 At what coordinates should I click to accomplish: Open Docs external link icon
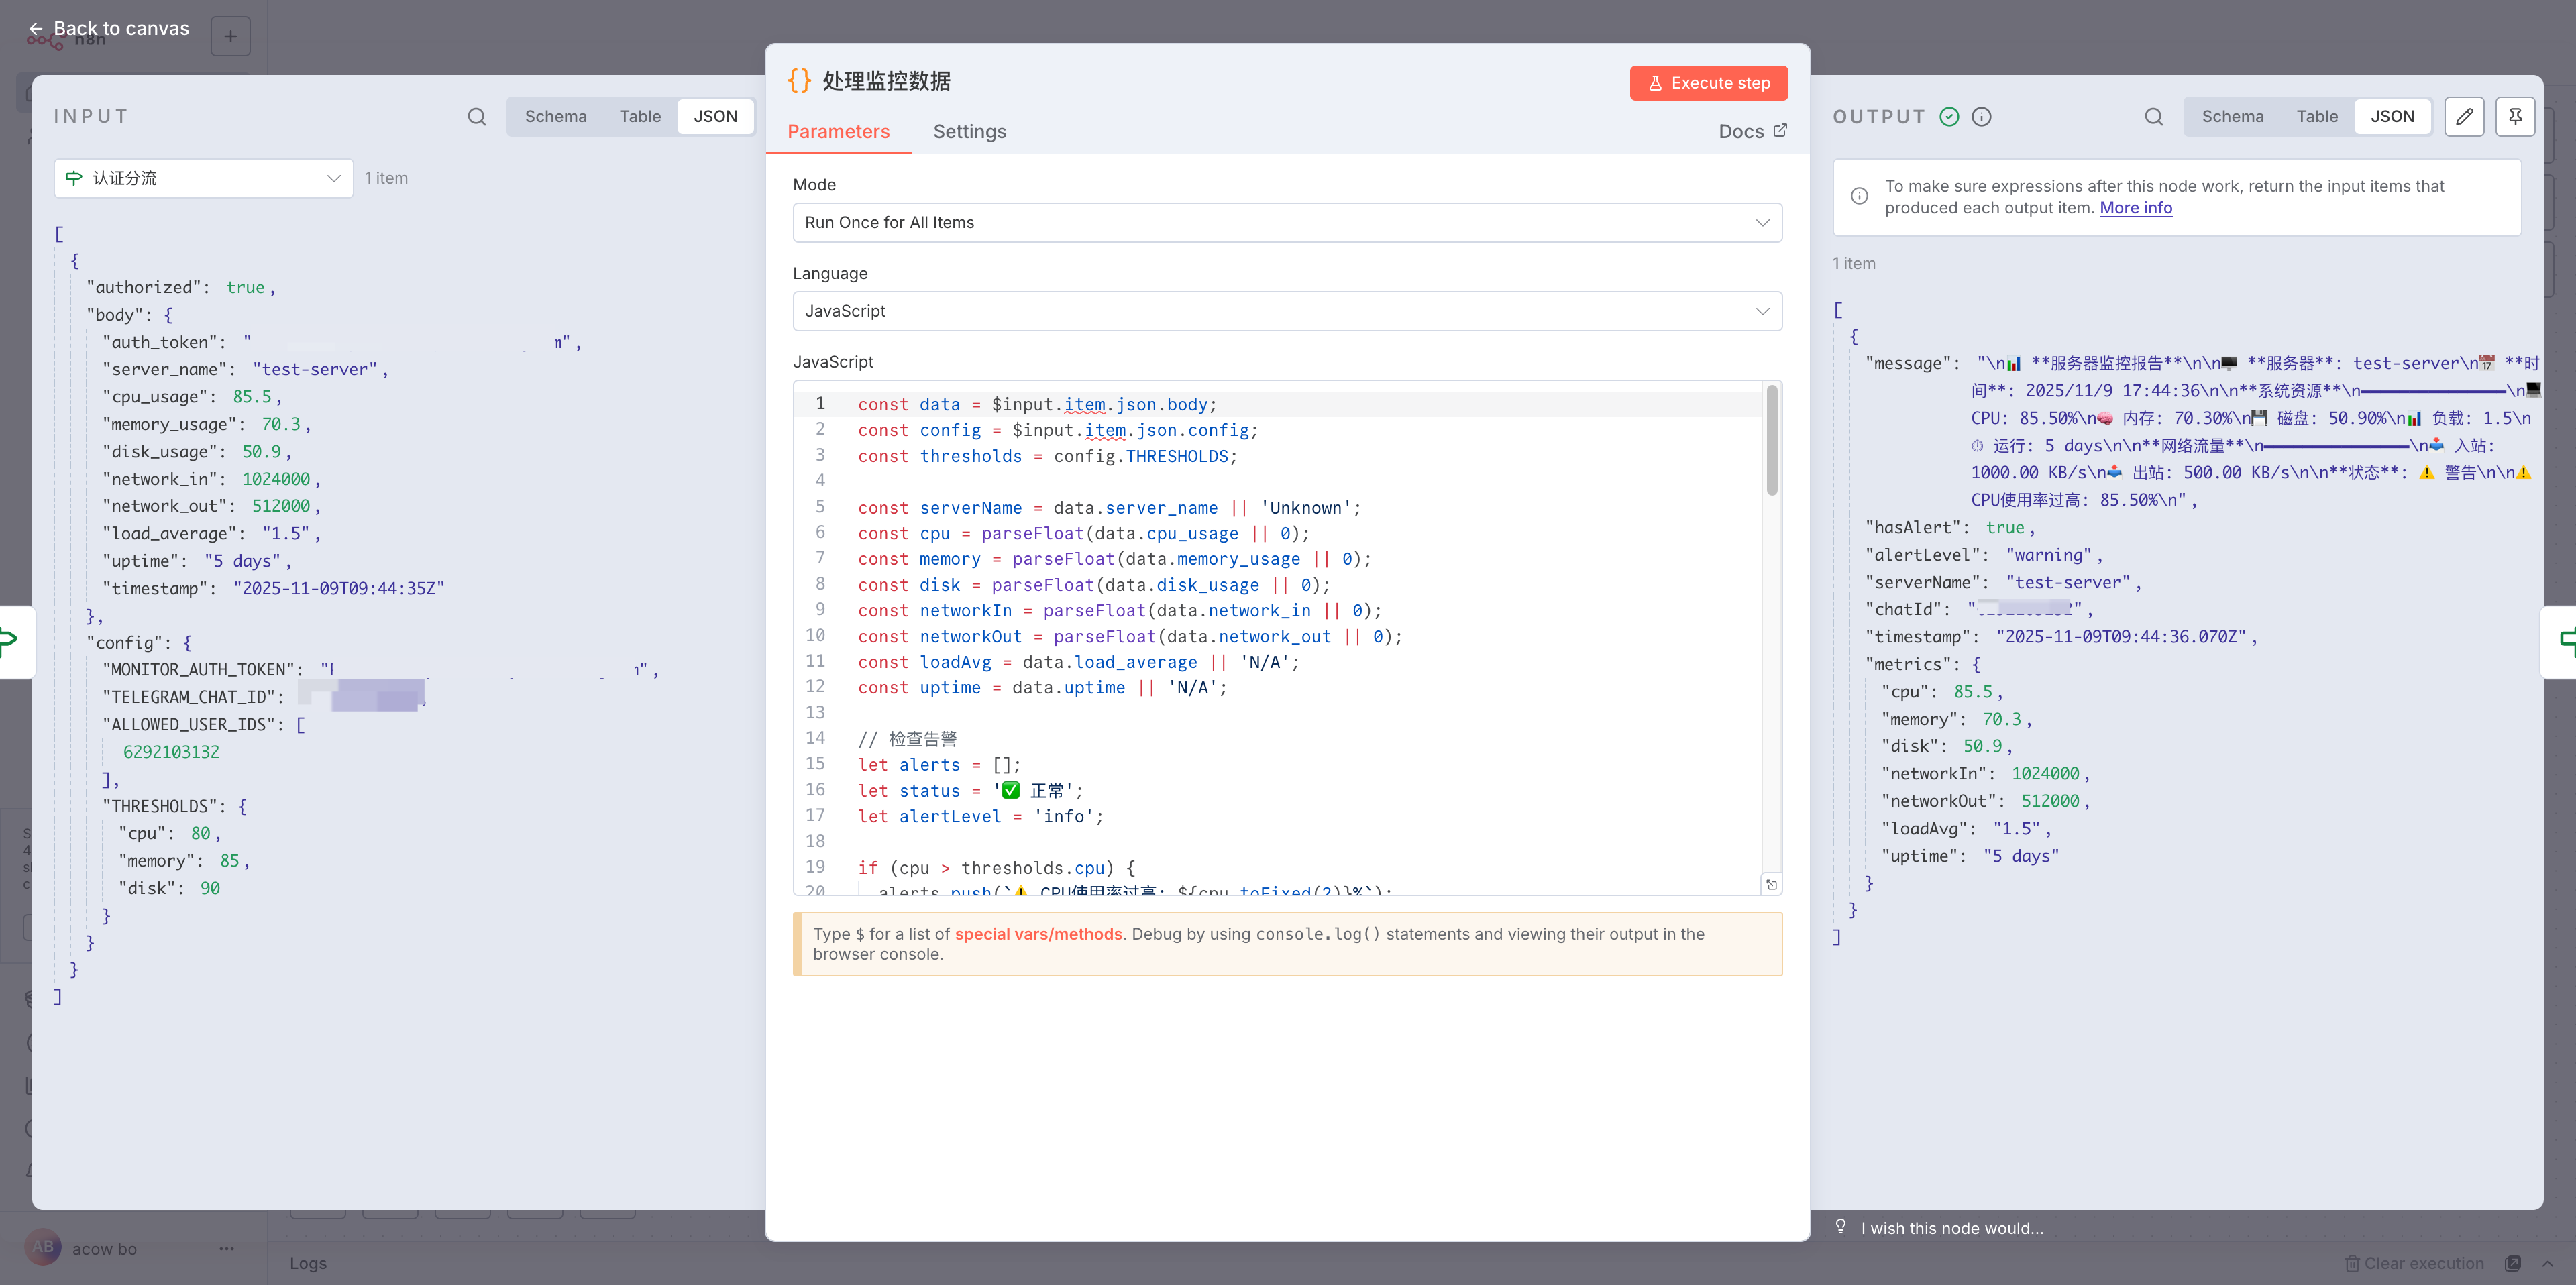tap(1780, 131)
